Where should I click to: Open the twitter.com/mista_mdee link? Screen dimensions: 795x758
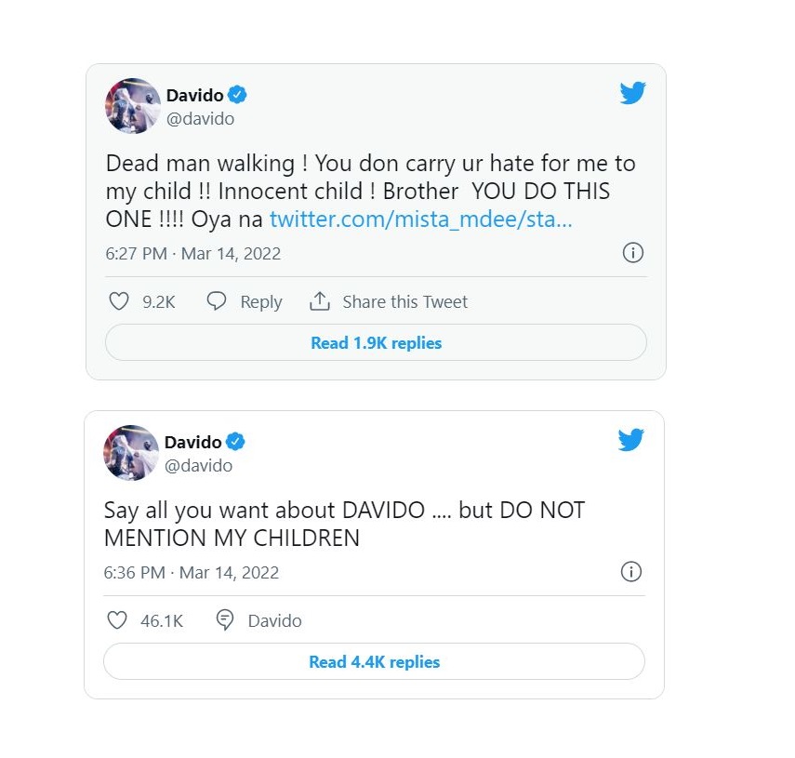click(421, 219)
